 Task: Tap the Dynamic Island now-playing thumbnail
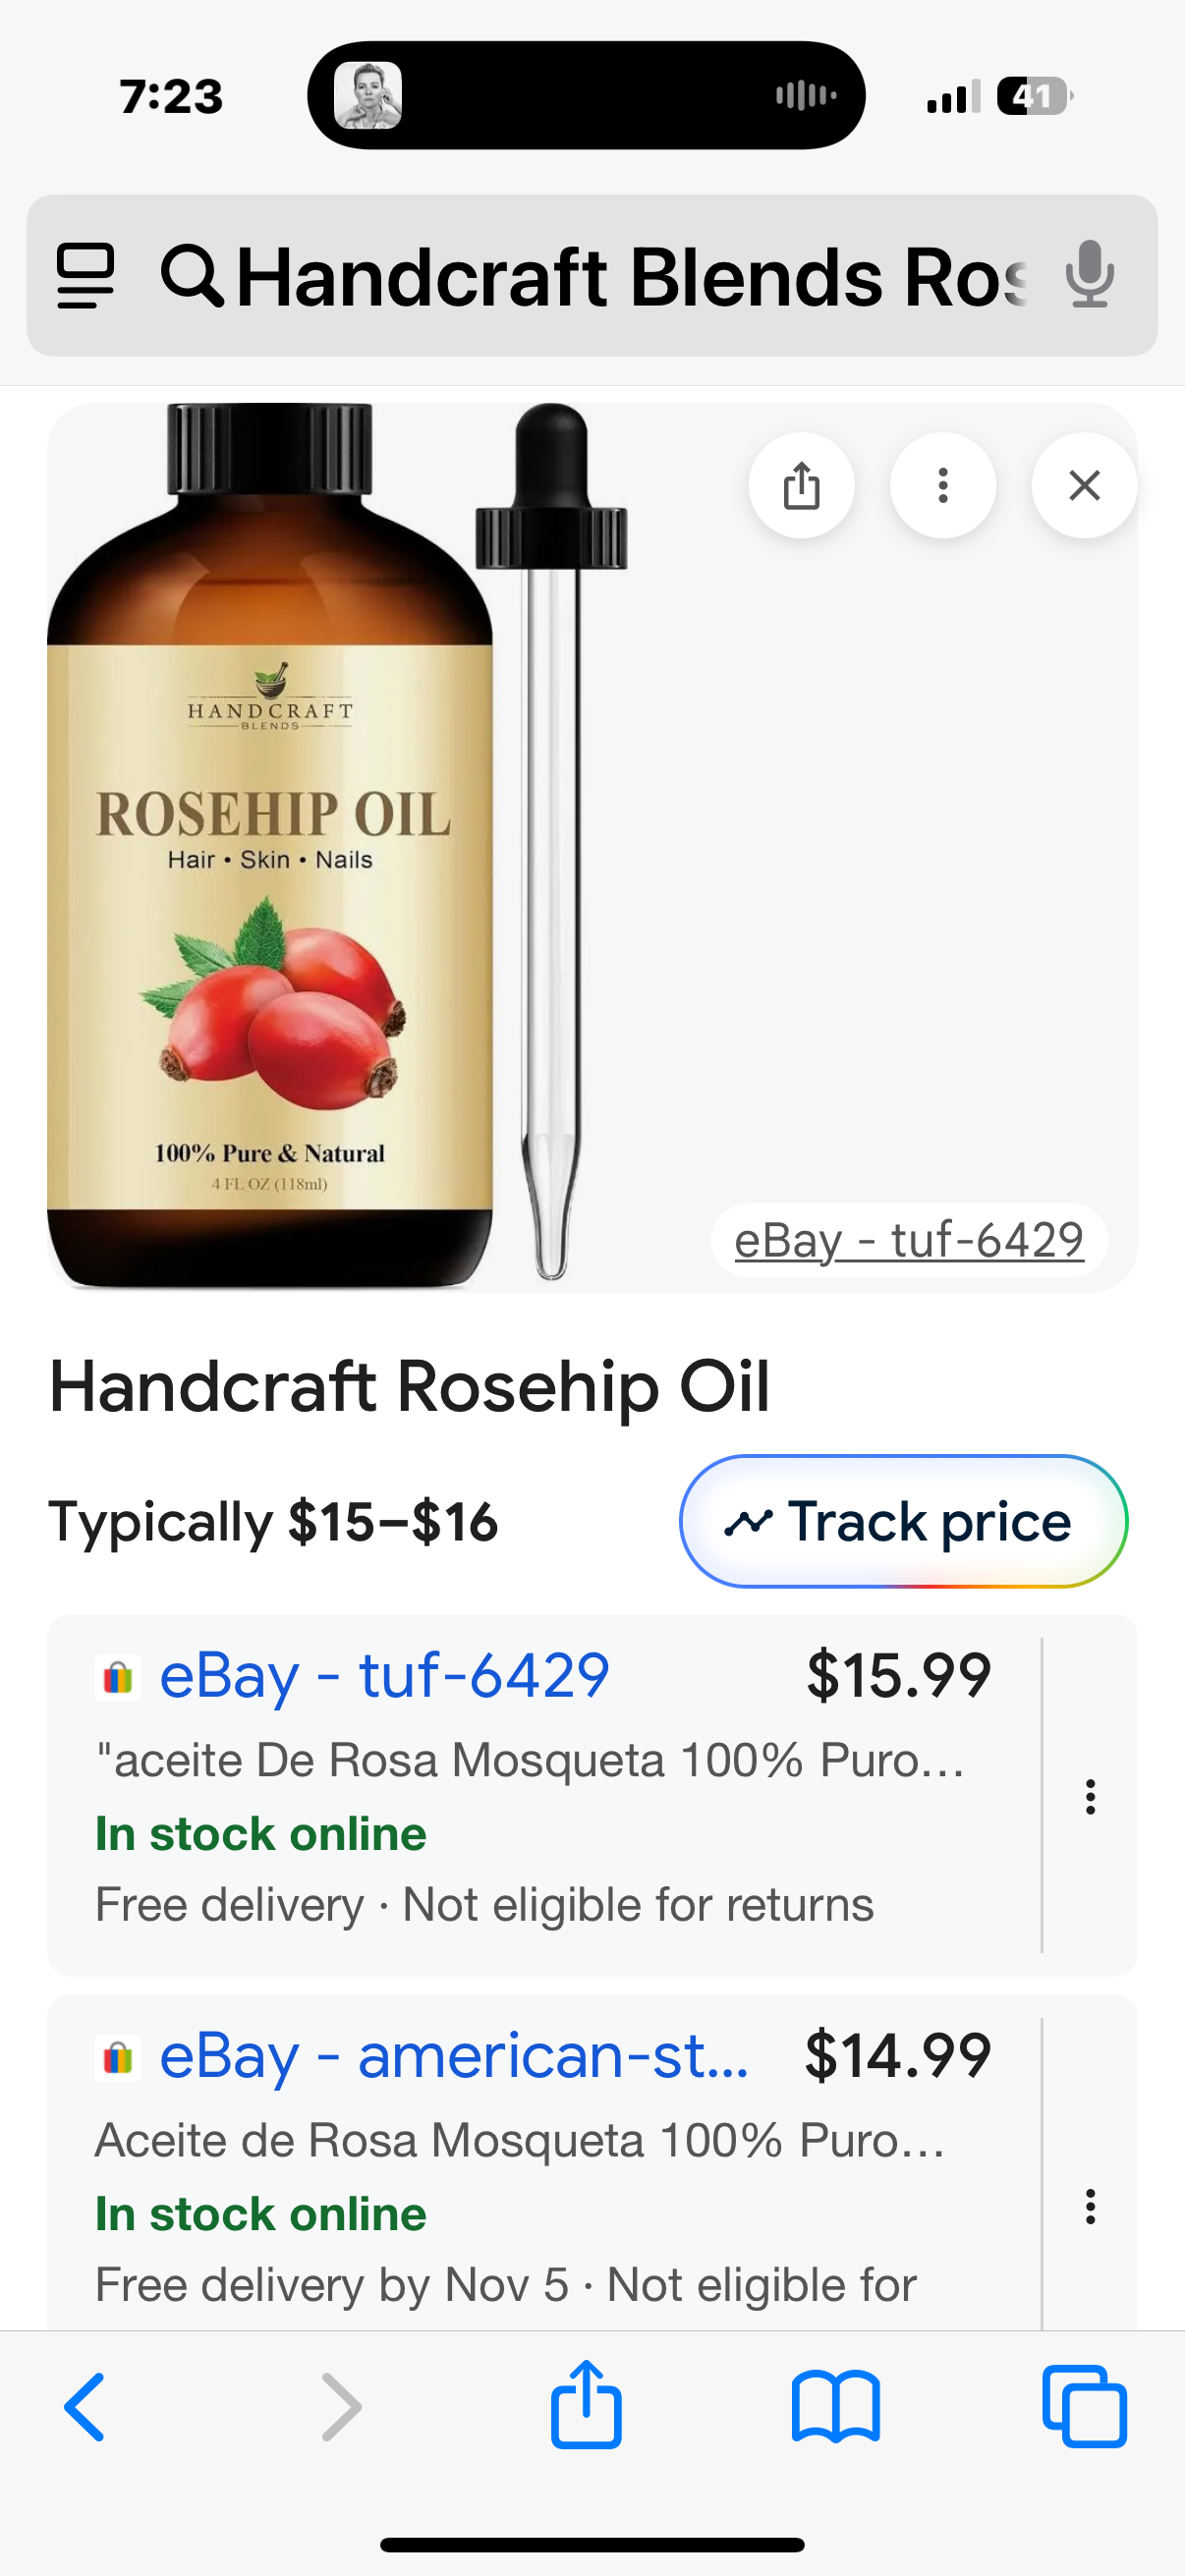point(367,96)
